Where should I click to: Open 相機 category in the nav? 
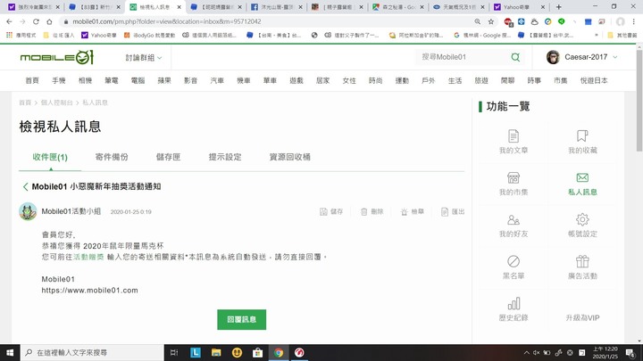tap(86, 80)
